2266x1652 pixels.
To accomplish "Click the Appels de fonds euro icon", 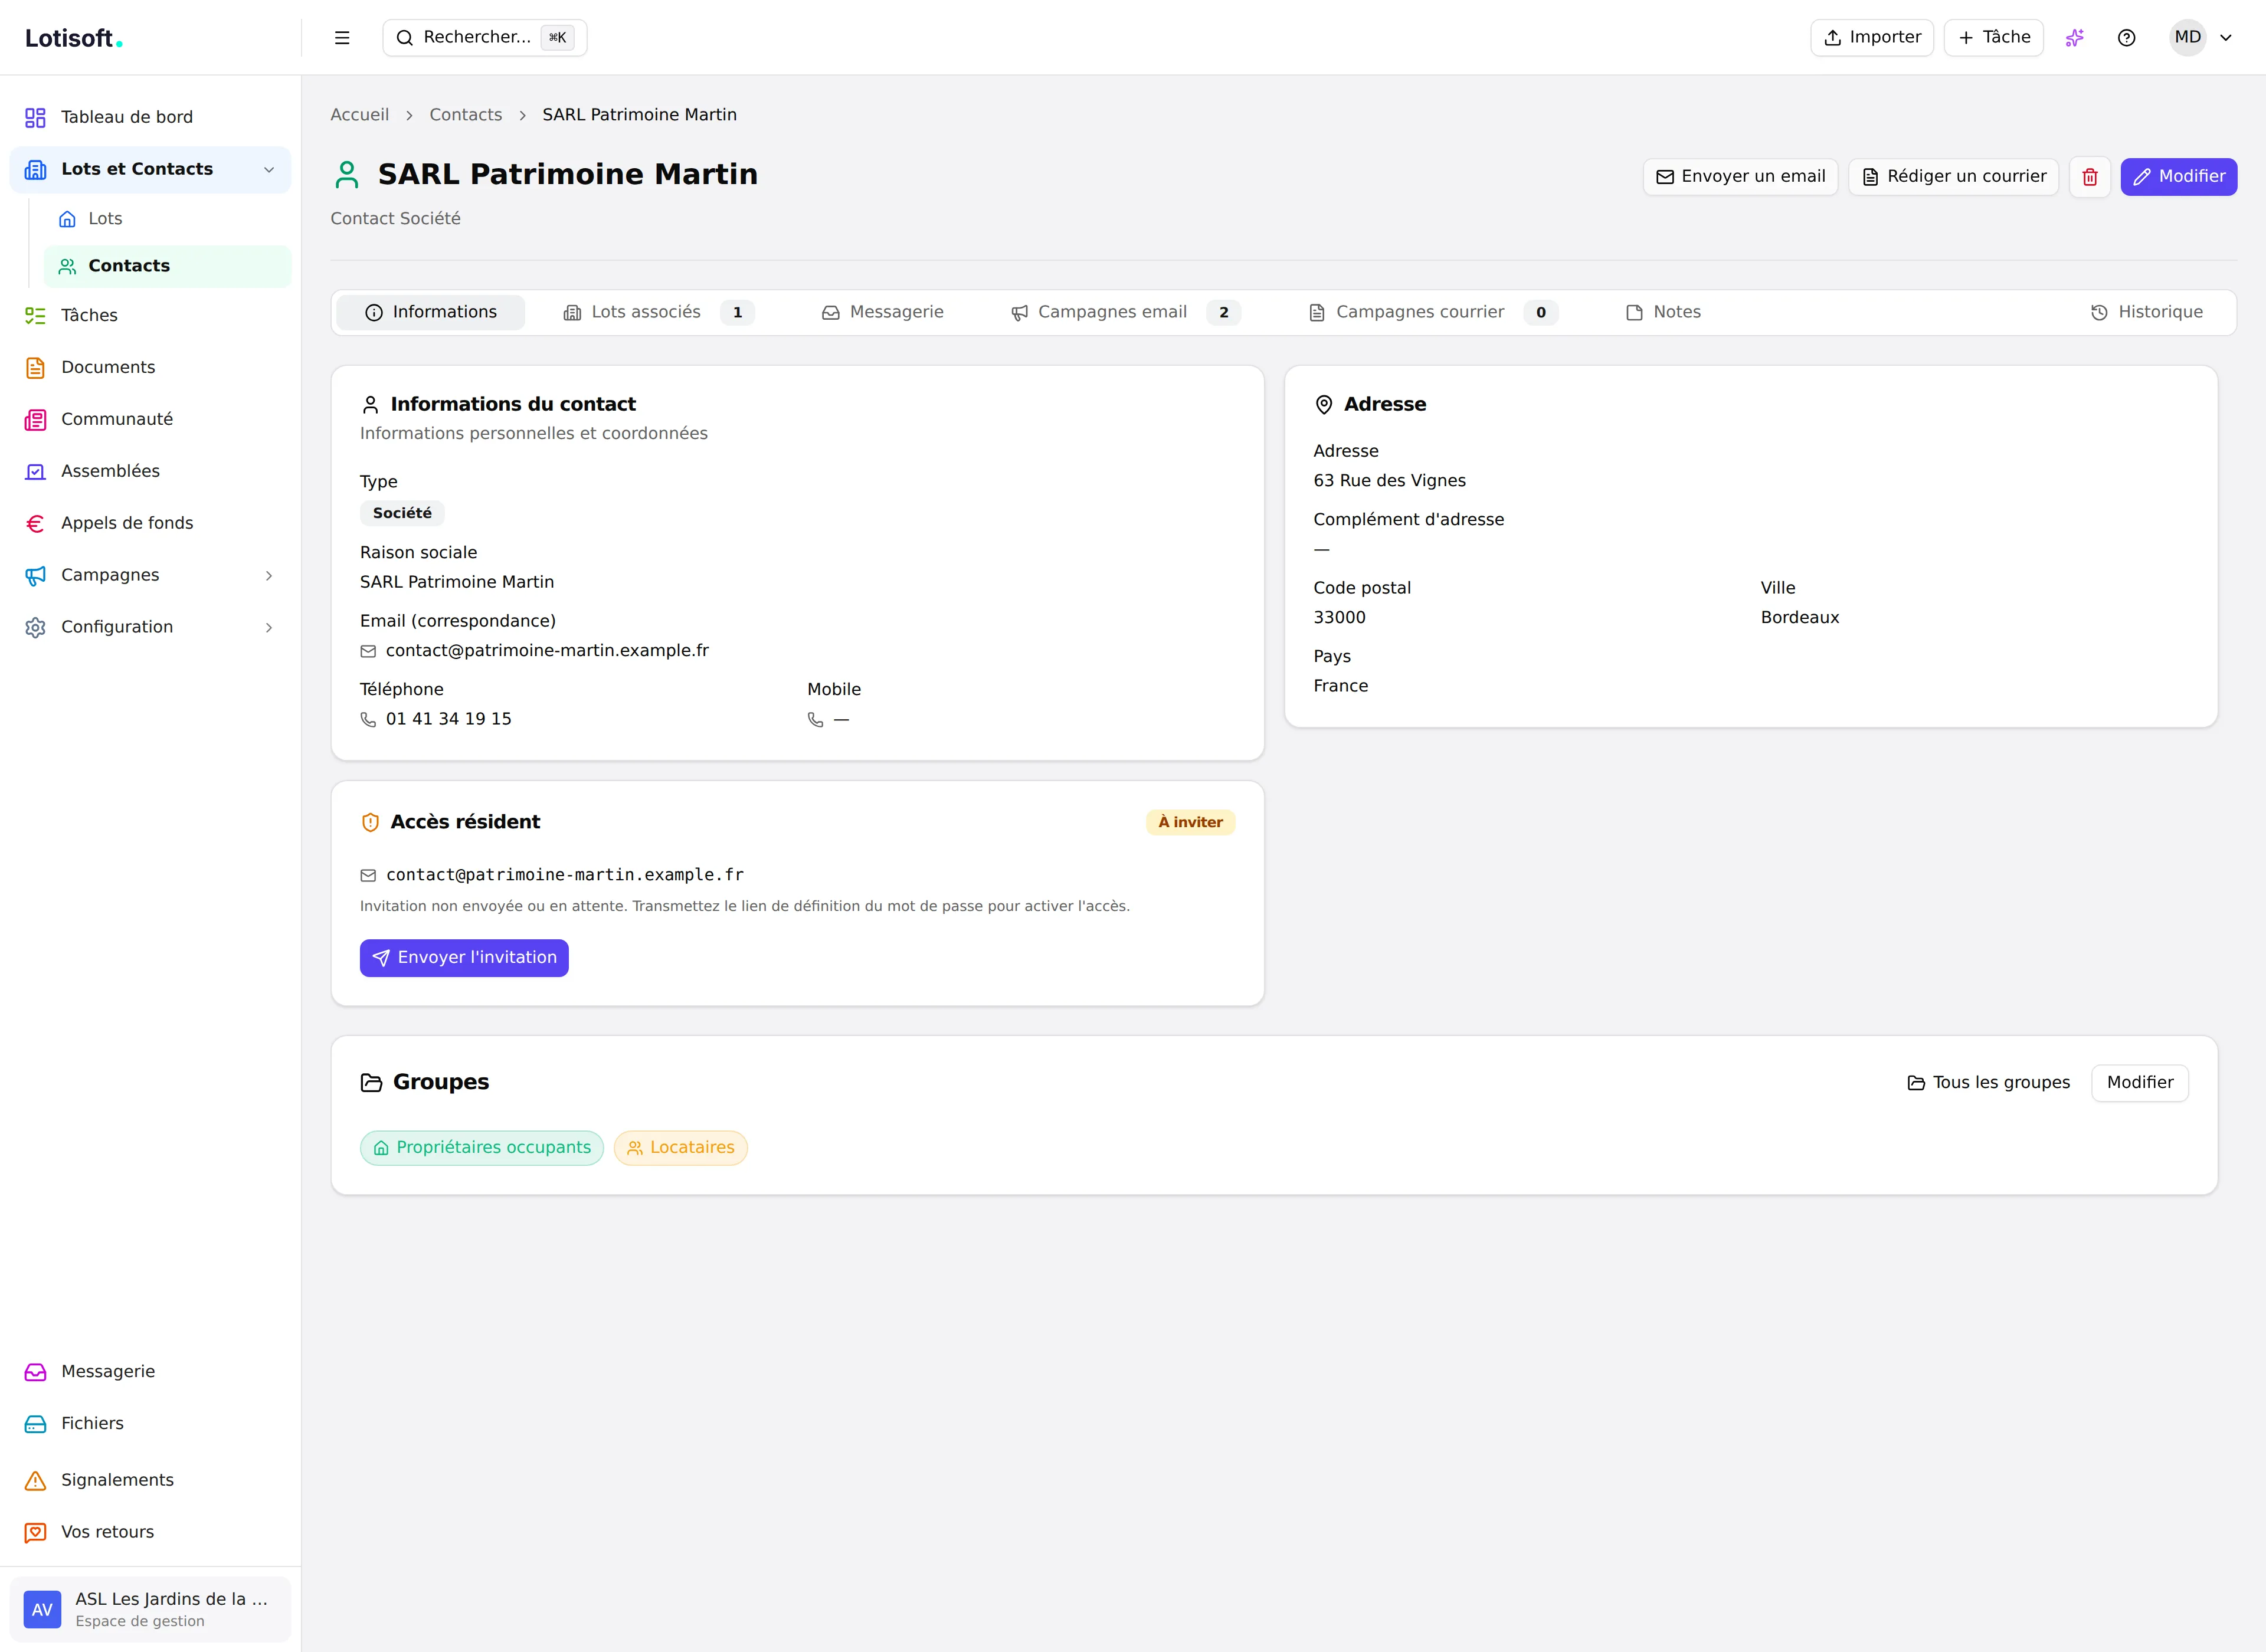I will click(35, 524).
